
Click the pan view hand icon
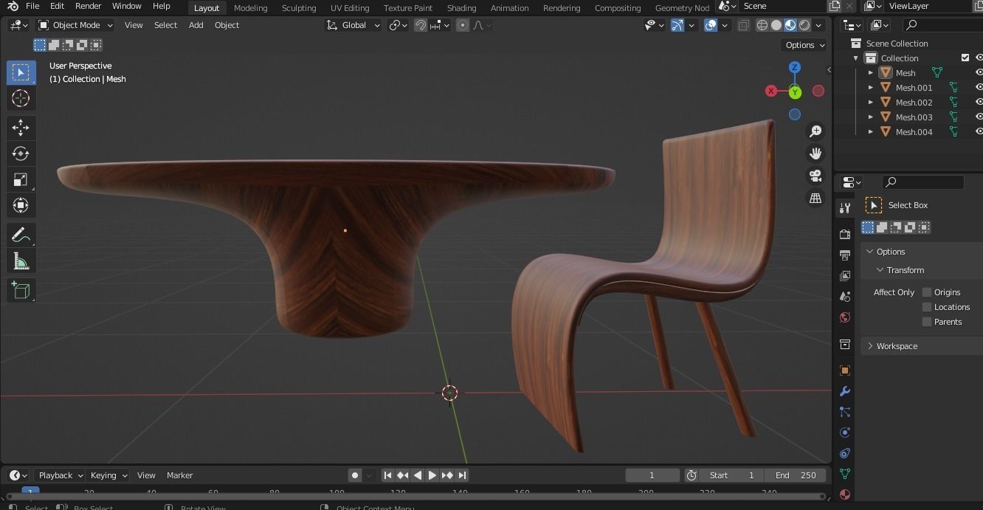[x=815, y=154]
